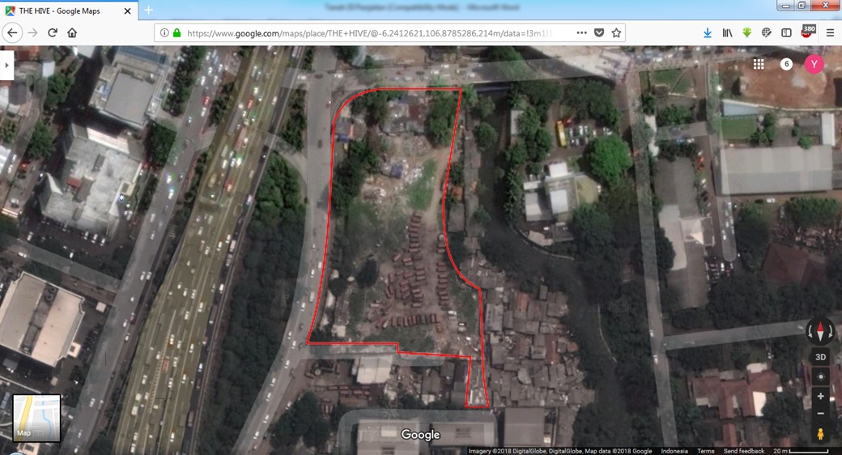The height and width of the screenshot is (455, 842).
Task: Click the green download arrow extension
Action: [747, 32]
